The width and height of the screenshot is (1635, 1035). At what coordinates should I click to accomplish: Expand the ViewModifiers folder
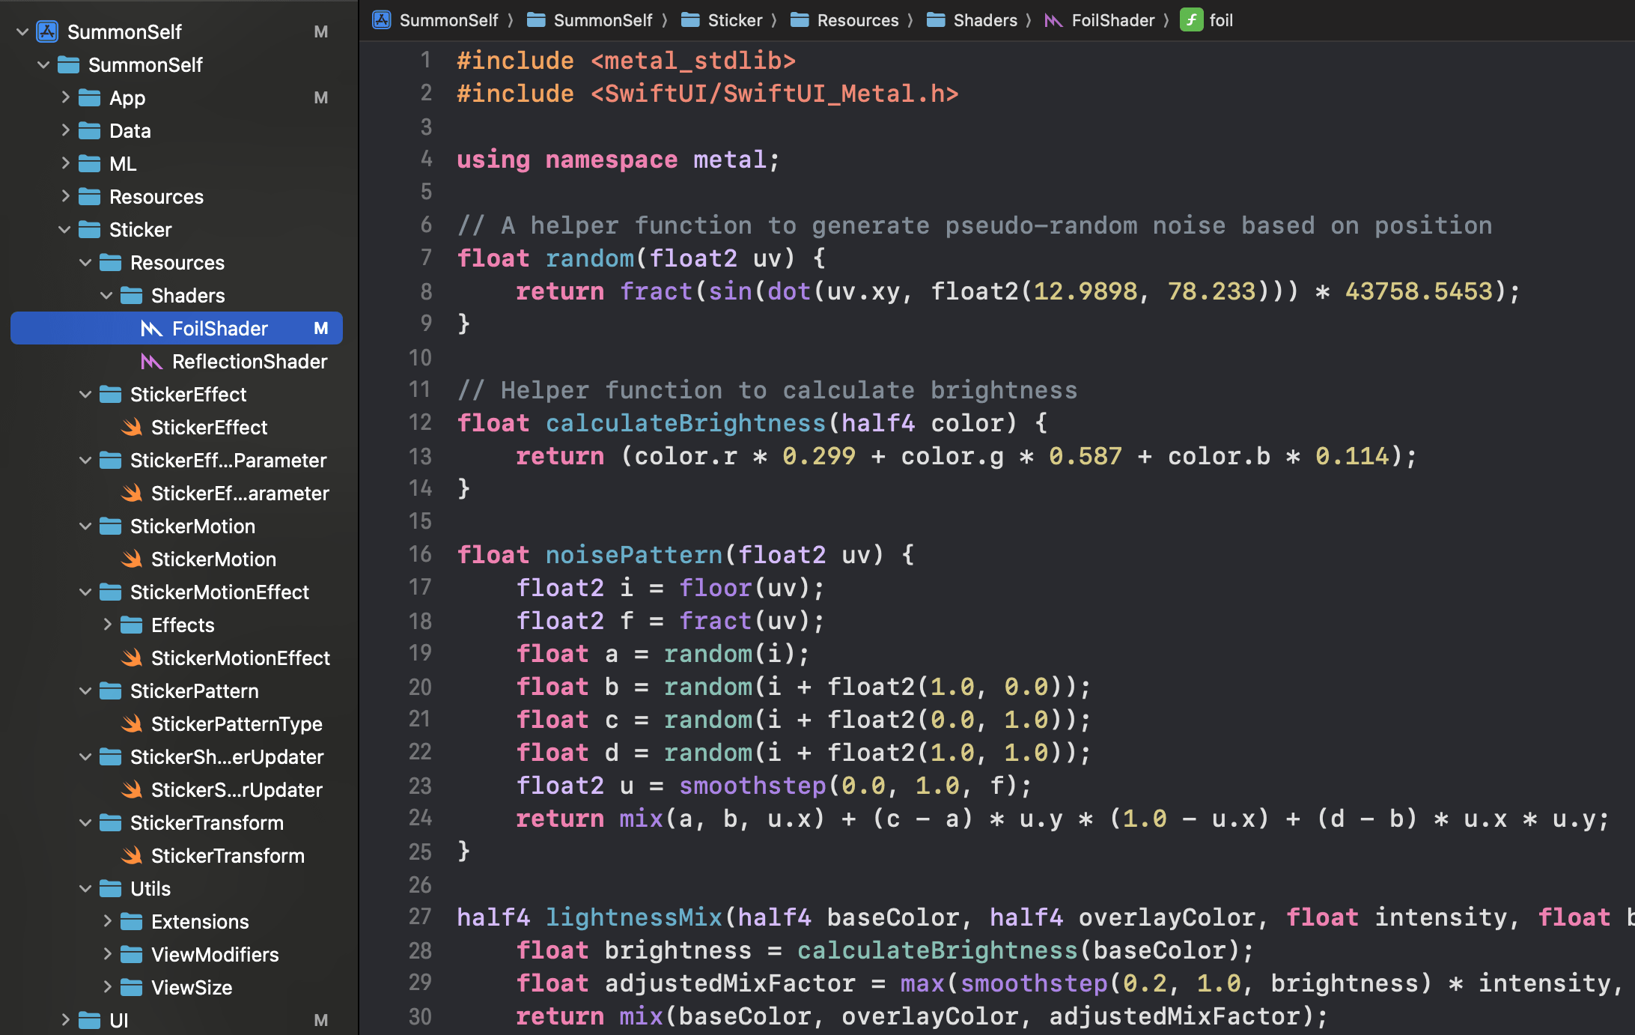point(107,954)
